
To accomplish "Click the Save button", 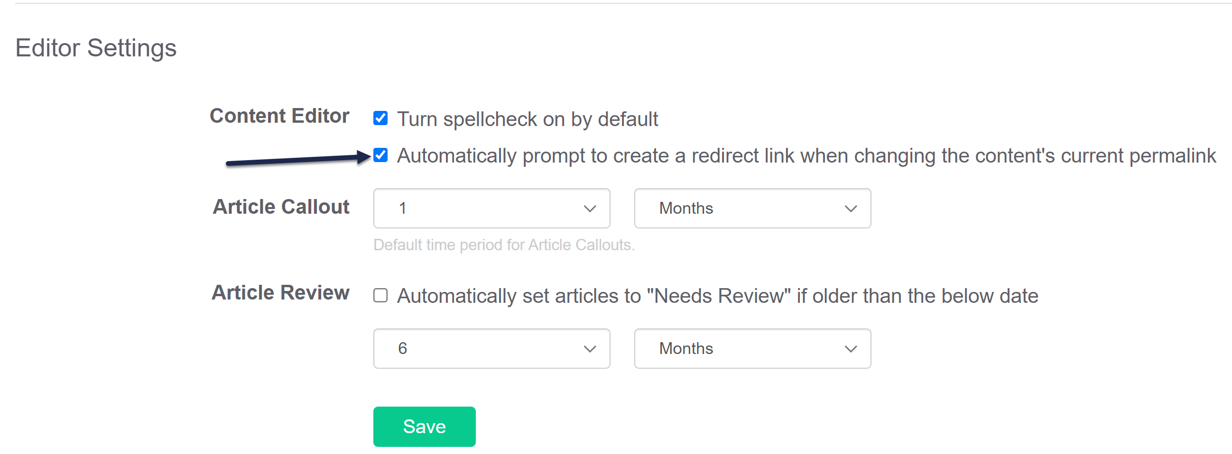I will click(424, 427).
